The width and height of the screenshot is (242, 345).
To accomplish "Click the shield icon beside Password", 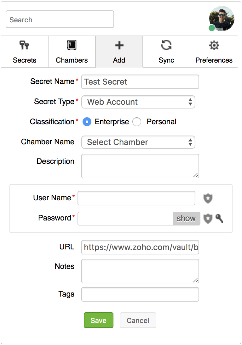I will pyautogui.click(x=208, y=219).
